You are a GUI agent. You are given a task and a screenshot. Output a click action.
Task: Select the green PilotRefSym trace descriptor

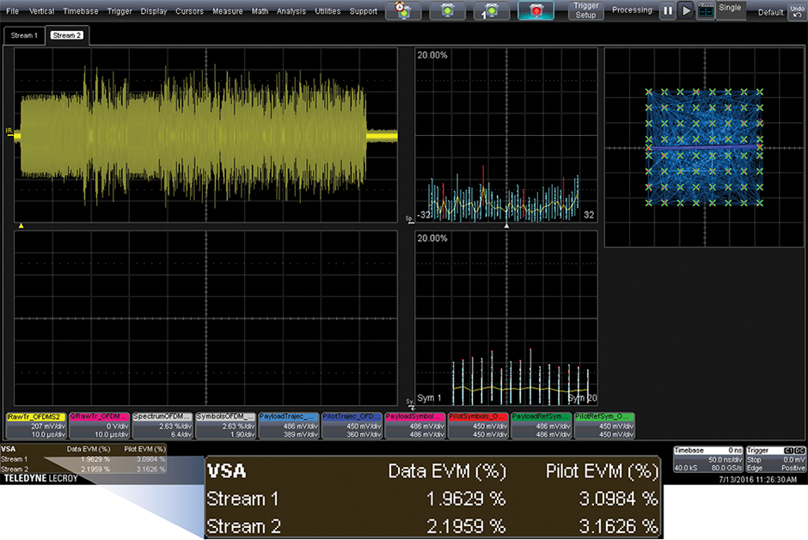click(603, 426)
